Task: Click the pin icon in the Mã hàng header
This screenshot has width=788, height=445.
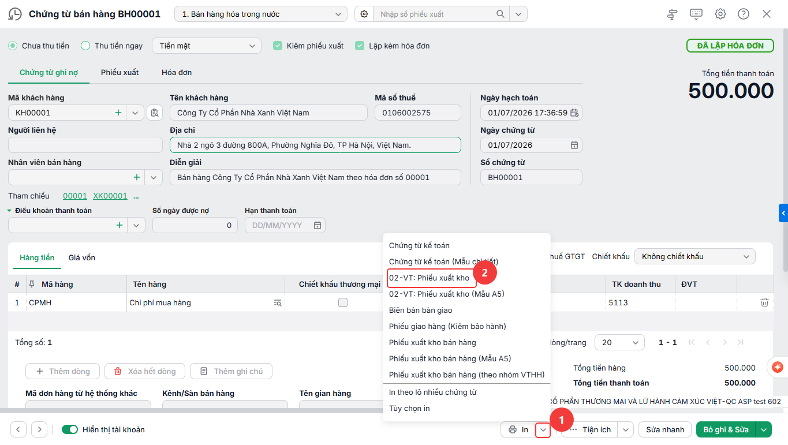Action: [x=32, y=284]
